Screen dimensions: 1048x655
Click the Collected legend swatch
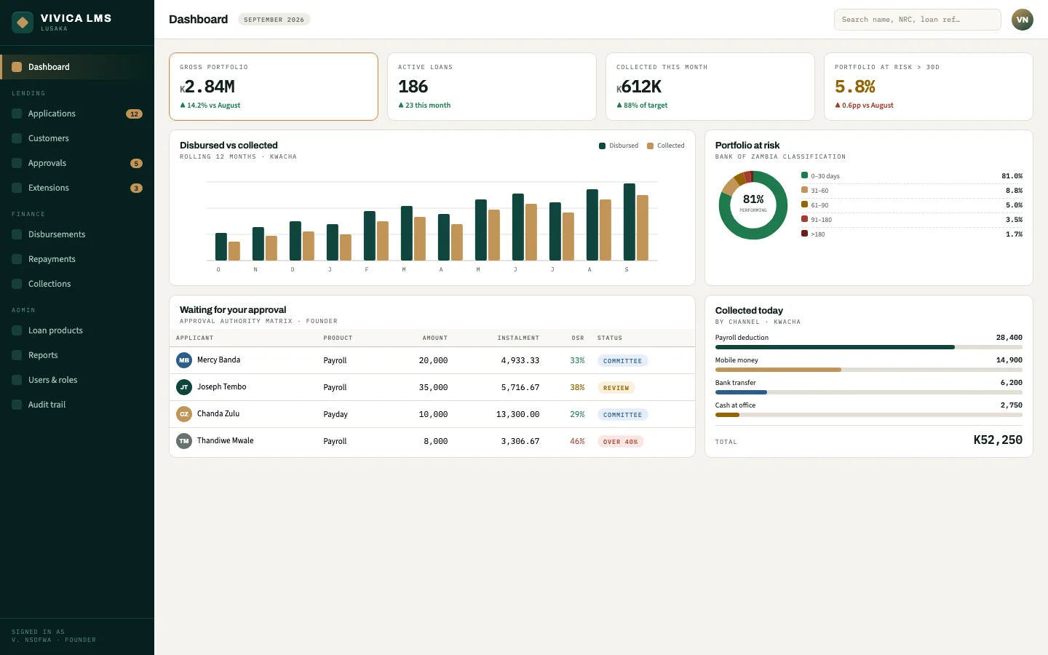pyautogui.click(x=650, y=146)
